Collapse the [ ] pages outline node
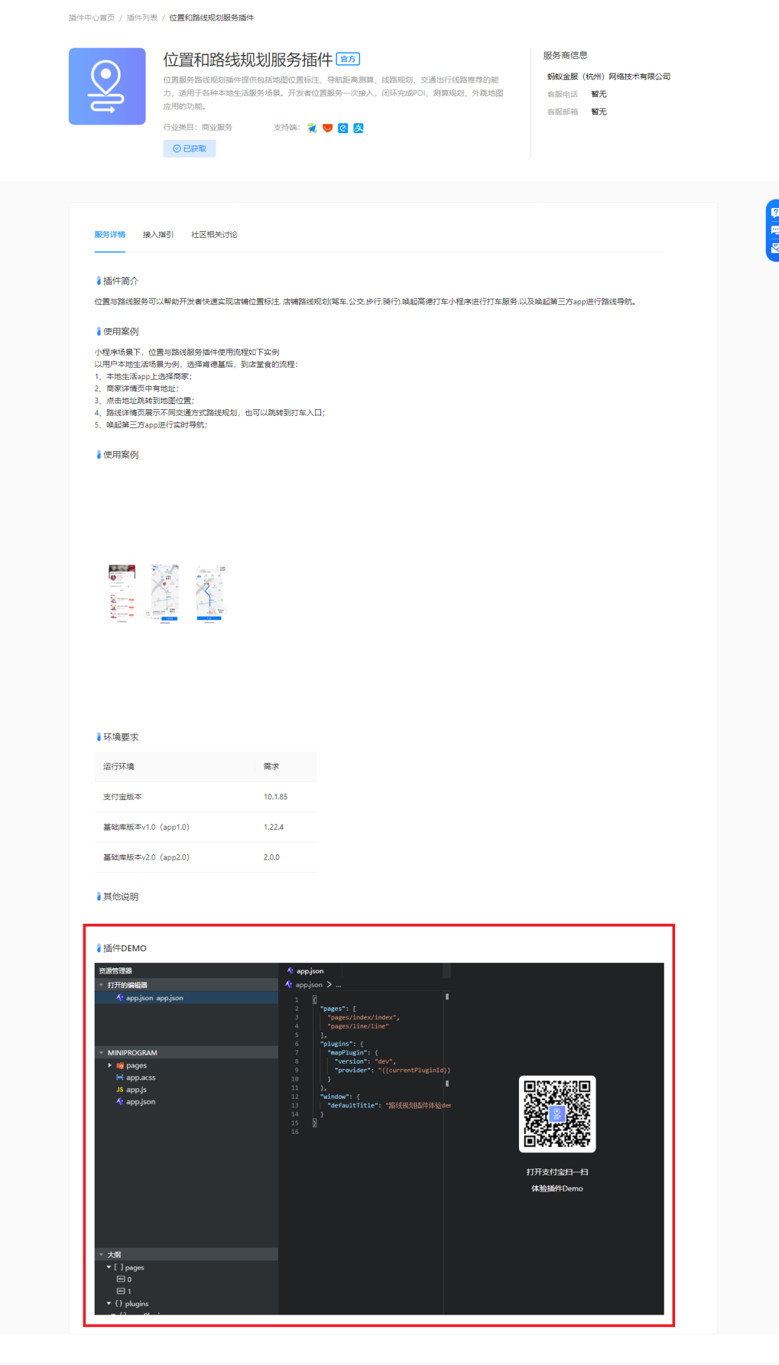Image resolution: width=779 pixels, height=1365 pixels. [x=109, y=1267]
